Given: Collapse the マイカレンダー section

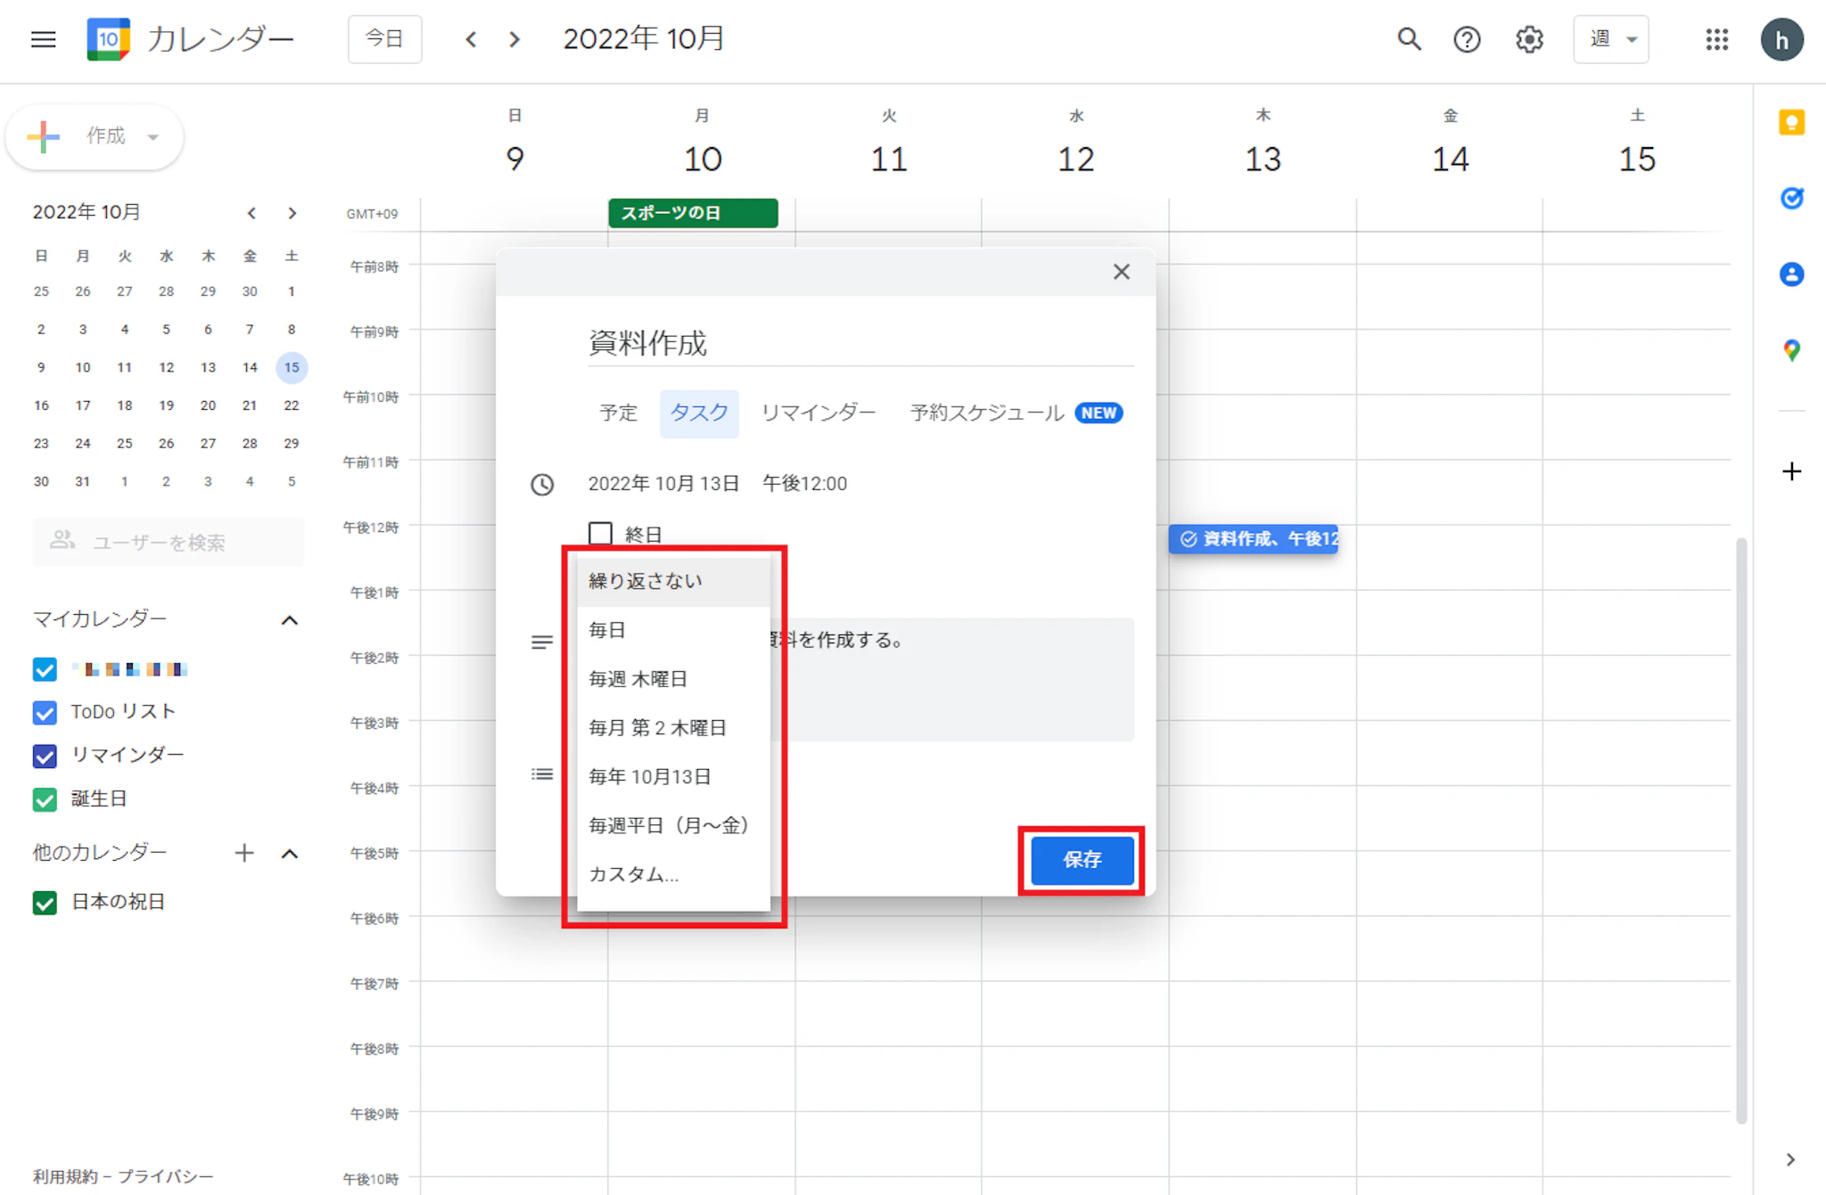Looking at the screenshot, I should pos(290,620).
